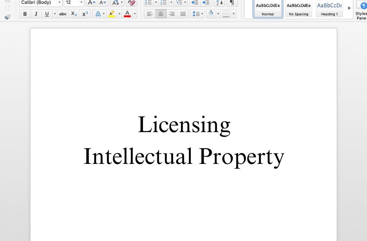Apply paragraph shading with paint bucket
Screen dimensions: 367x241
(211, 14)
